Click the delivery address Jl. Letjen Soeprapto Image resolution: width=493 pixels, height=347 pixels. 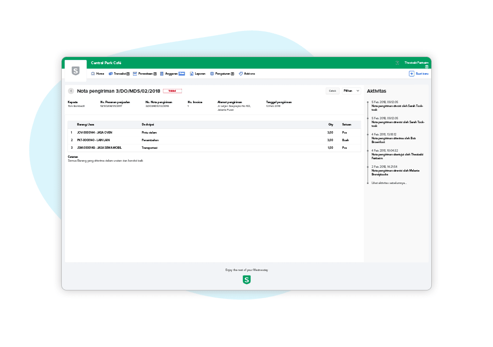point(234,108)
